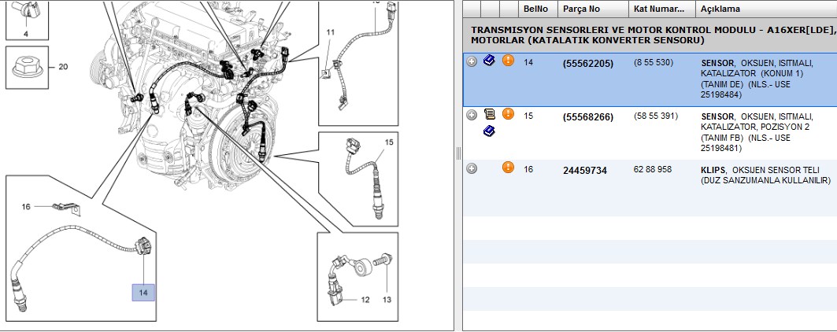Image resolution: width=837 pixels, height=332 pixels.
Task: Select the highlighted callout 14 in the diagram
Action: click(x=143, y=293)
